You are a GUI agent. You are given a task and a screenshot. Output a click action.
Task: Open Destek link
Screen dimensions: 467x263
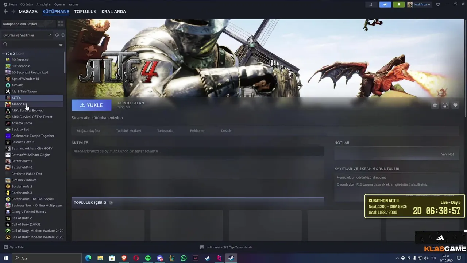click(226, 131)
